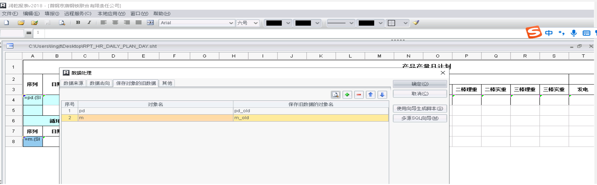This screenshot has width=597, height=185.
Task: Click the sheet window icon by file path
Action: click(10, 46)
